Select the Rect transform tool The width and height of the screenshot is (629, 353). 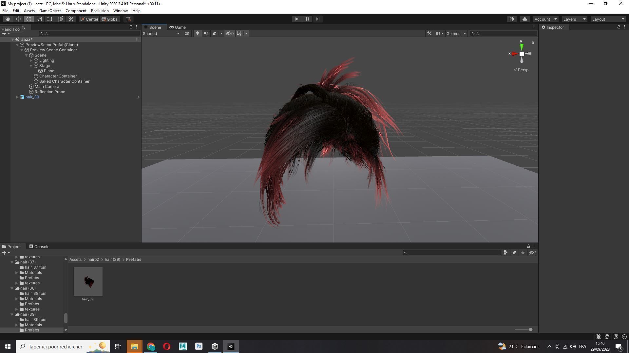(x=50, y=19)
